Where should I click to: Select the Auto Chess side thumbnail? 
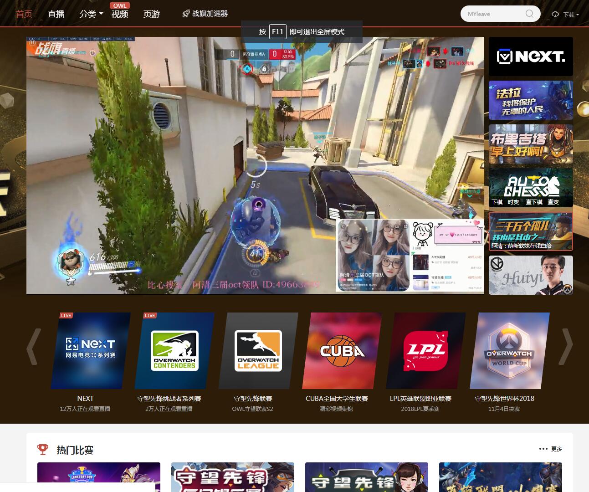[x=531, y=188]
